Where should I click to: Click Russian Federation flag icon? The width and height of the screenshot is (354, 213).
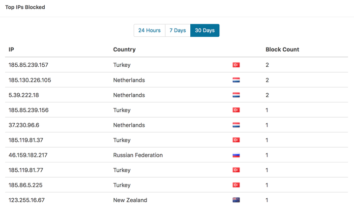point(236,155)
